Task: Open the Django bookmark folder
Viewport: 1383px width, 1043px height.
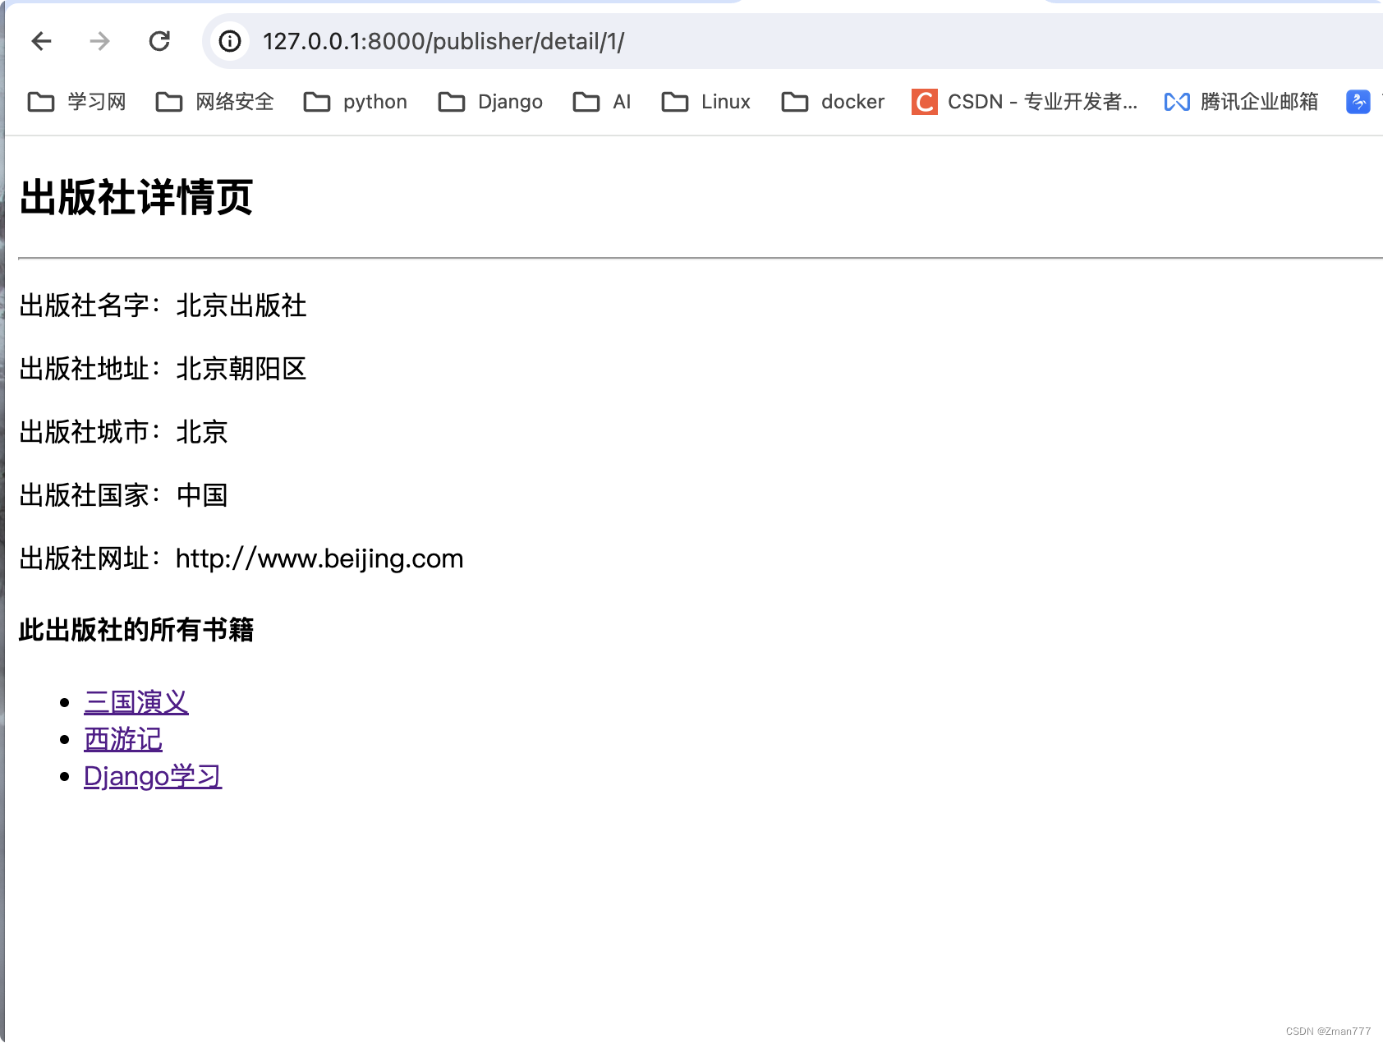Action: pos(490,102)
